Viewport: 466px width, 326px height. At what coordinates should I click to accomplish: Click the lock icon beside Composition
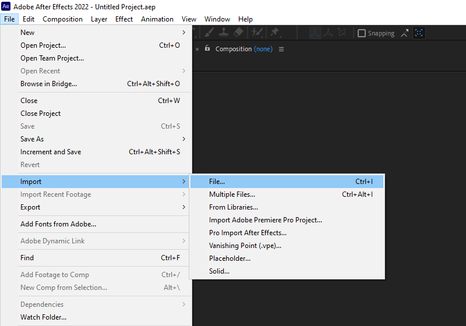click(x=207, y=49)
